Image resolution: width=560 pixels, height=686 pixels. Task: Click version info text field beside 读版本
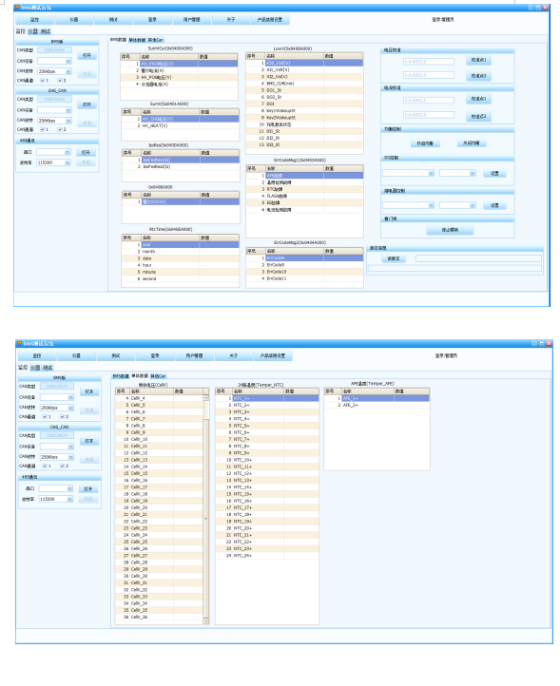tap(478, 258)
